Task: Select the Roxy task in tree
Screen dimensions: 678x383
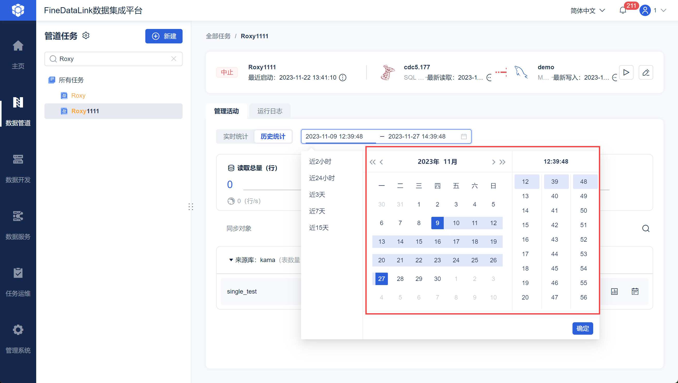Action: tap(78, 95)
